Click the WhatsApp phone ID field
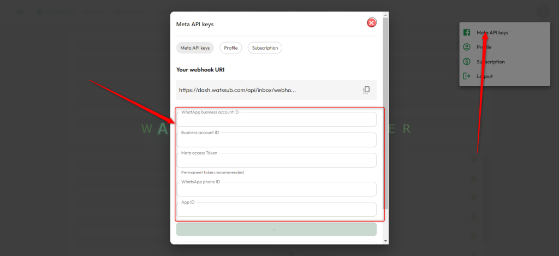This screenshot has width=559, height=256. [x=276, y=189]
